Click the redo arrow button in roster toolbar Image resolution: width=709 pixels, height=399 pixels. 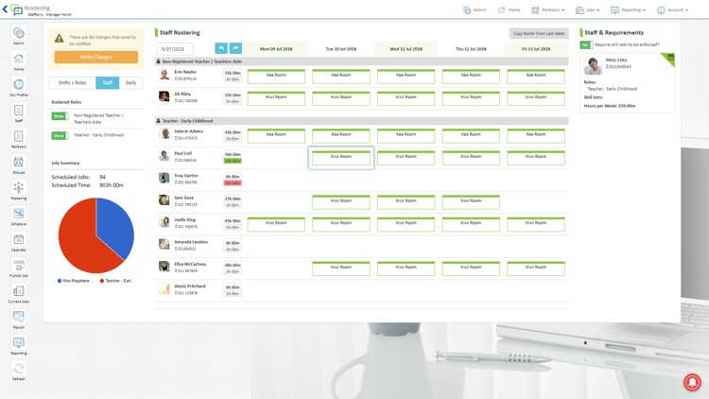point(235,48)
